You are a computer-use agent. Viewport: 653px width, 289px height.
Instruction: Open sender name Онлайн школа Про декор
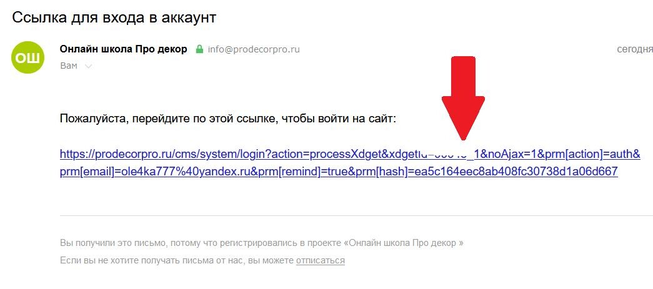tap(124, 49)
